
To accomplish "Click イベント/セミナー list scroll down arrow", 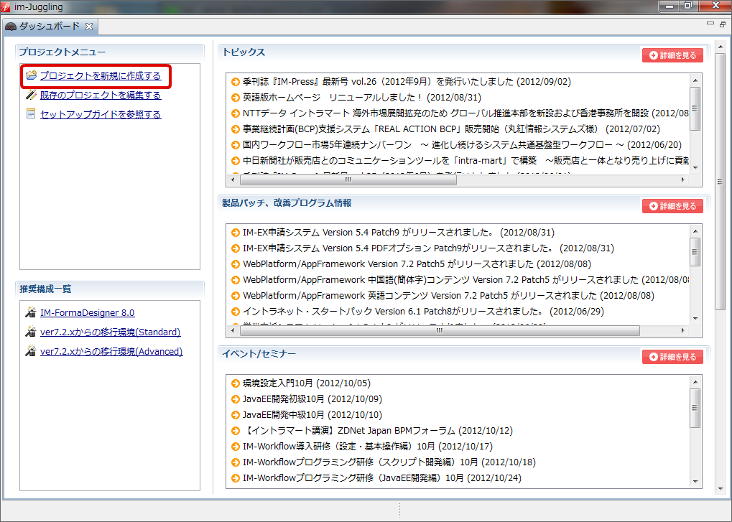I will pos(695,481).
